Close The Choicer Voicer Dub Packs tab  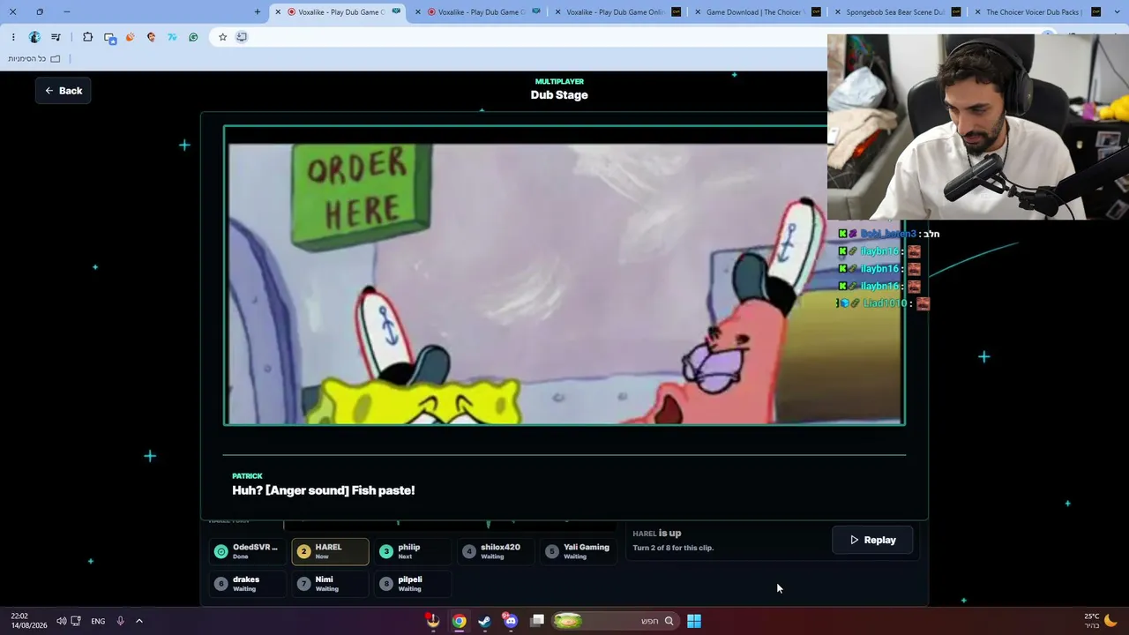click(x=977, y=12)
